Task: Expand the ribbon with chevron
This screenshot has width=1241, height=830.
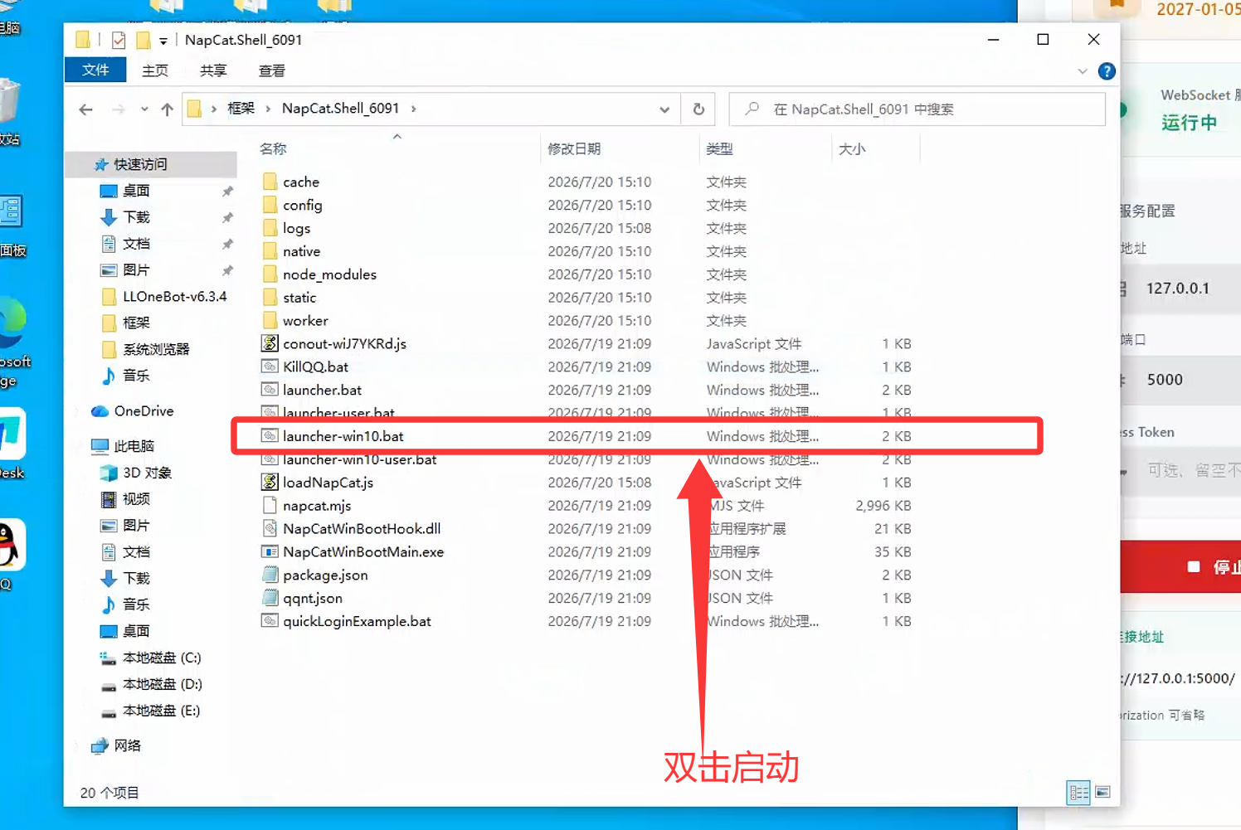Action: [1082, 71]
